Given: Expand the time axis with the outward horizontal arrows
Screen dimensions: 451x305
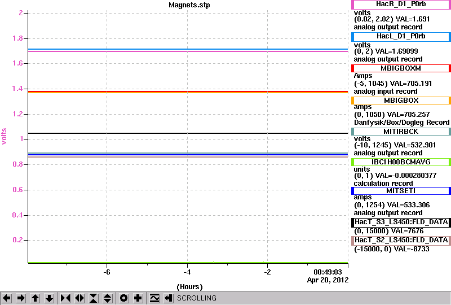Looking at the screenshot, I should coord(79,298).
